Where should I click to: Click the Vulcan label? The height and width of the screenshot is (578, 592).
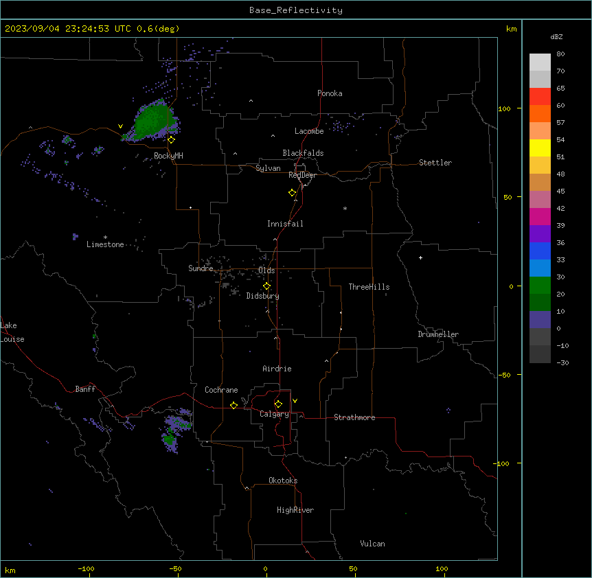373,544
